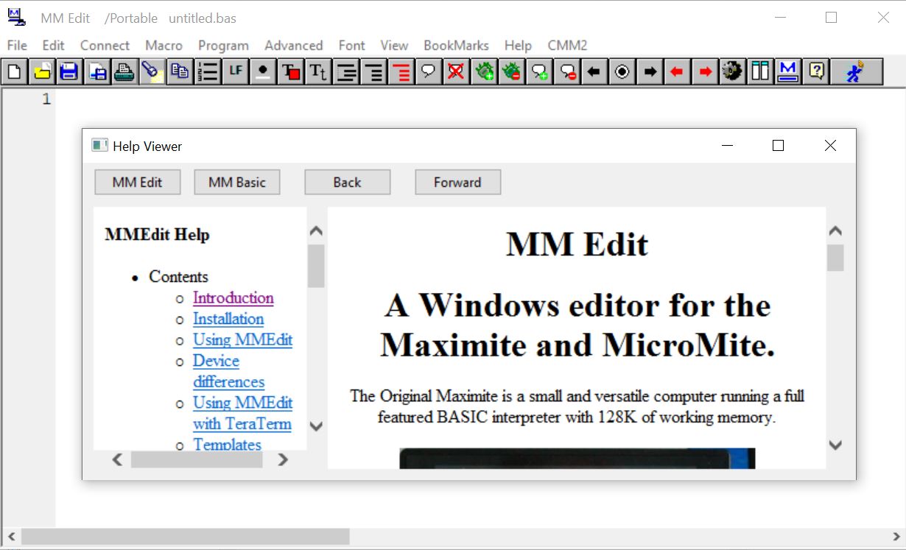This screenshot has height=550, width=906.
Task: Open the Program menu
Action: 223,46
